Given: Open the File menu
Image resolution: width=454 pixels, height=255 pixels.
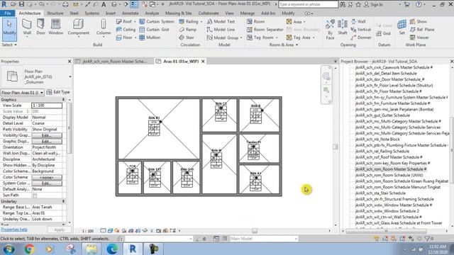Looking at the screenshot, I should pyautogui.click(x=8, y=13).
